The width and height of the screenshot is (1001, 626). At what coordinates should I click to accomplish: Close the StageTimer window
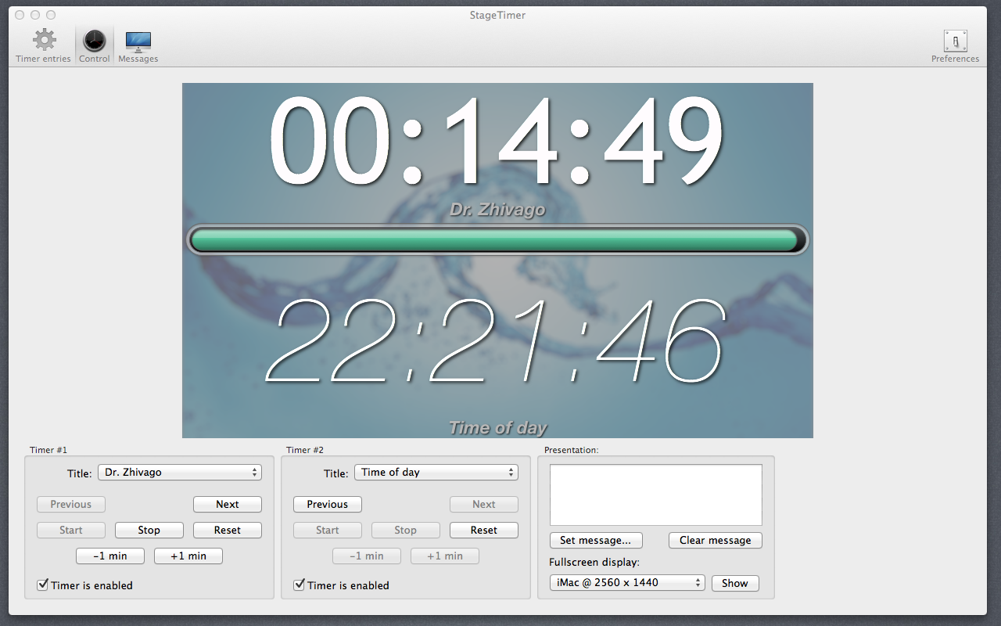20,15
